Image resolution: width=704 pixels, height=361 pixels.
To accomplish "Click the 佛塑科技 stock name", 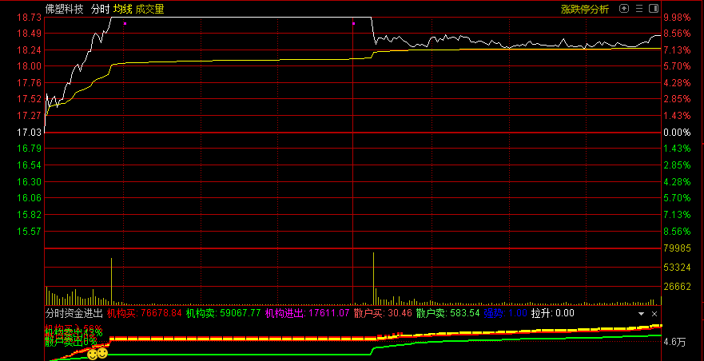I will [65, 10].
